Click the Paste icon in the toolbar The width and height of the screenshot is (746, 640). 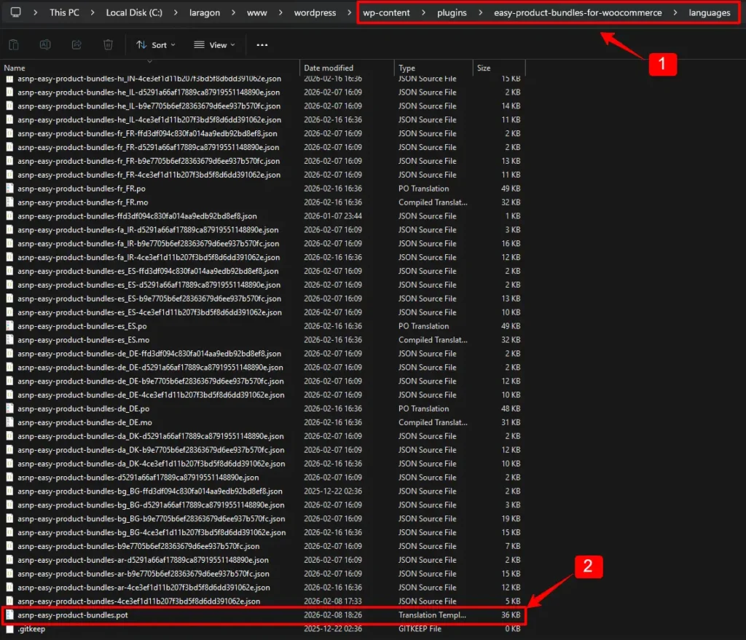[13, 44]
